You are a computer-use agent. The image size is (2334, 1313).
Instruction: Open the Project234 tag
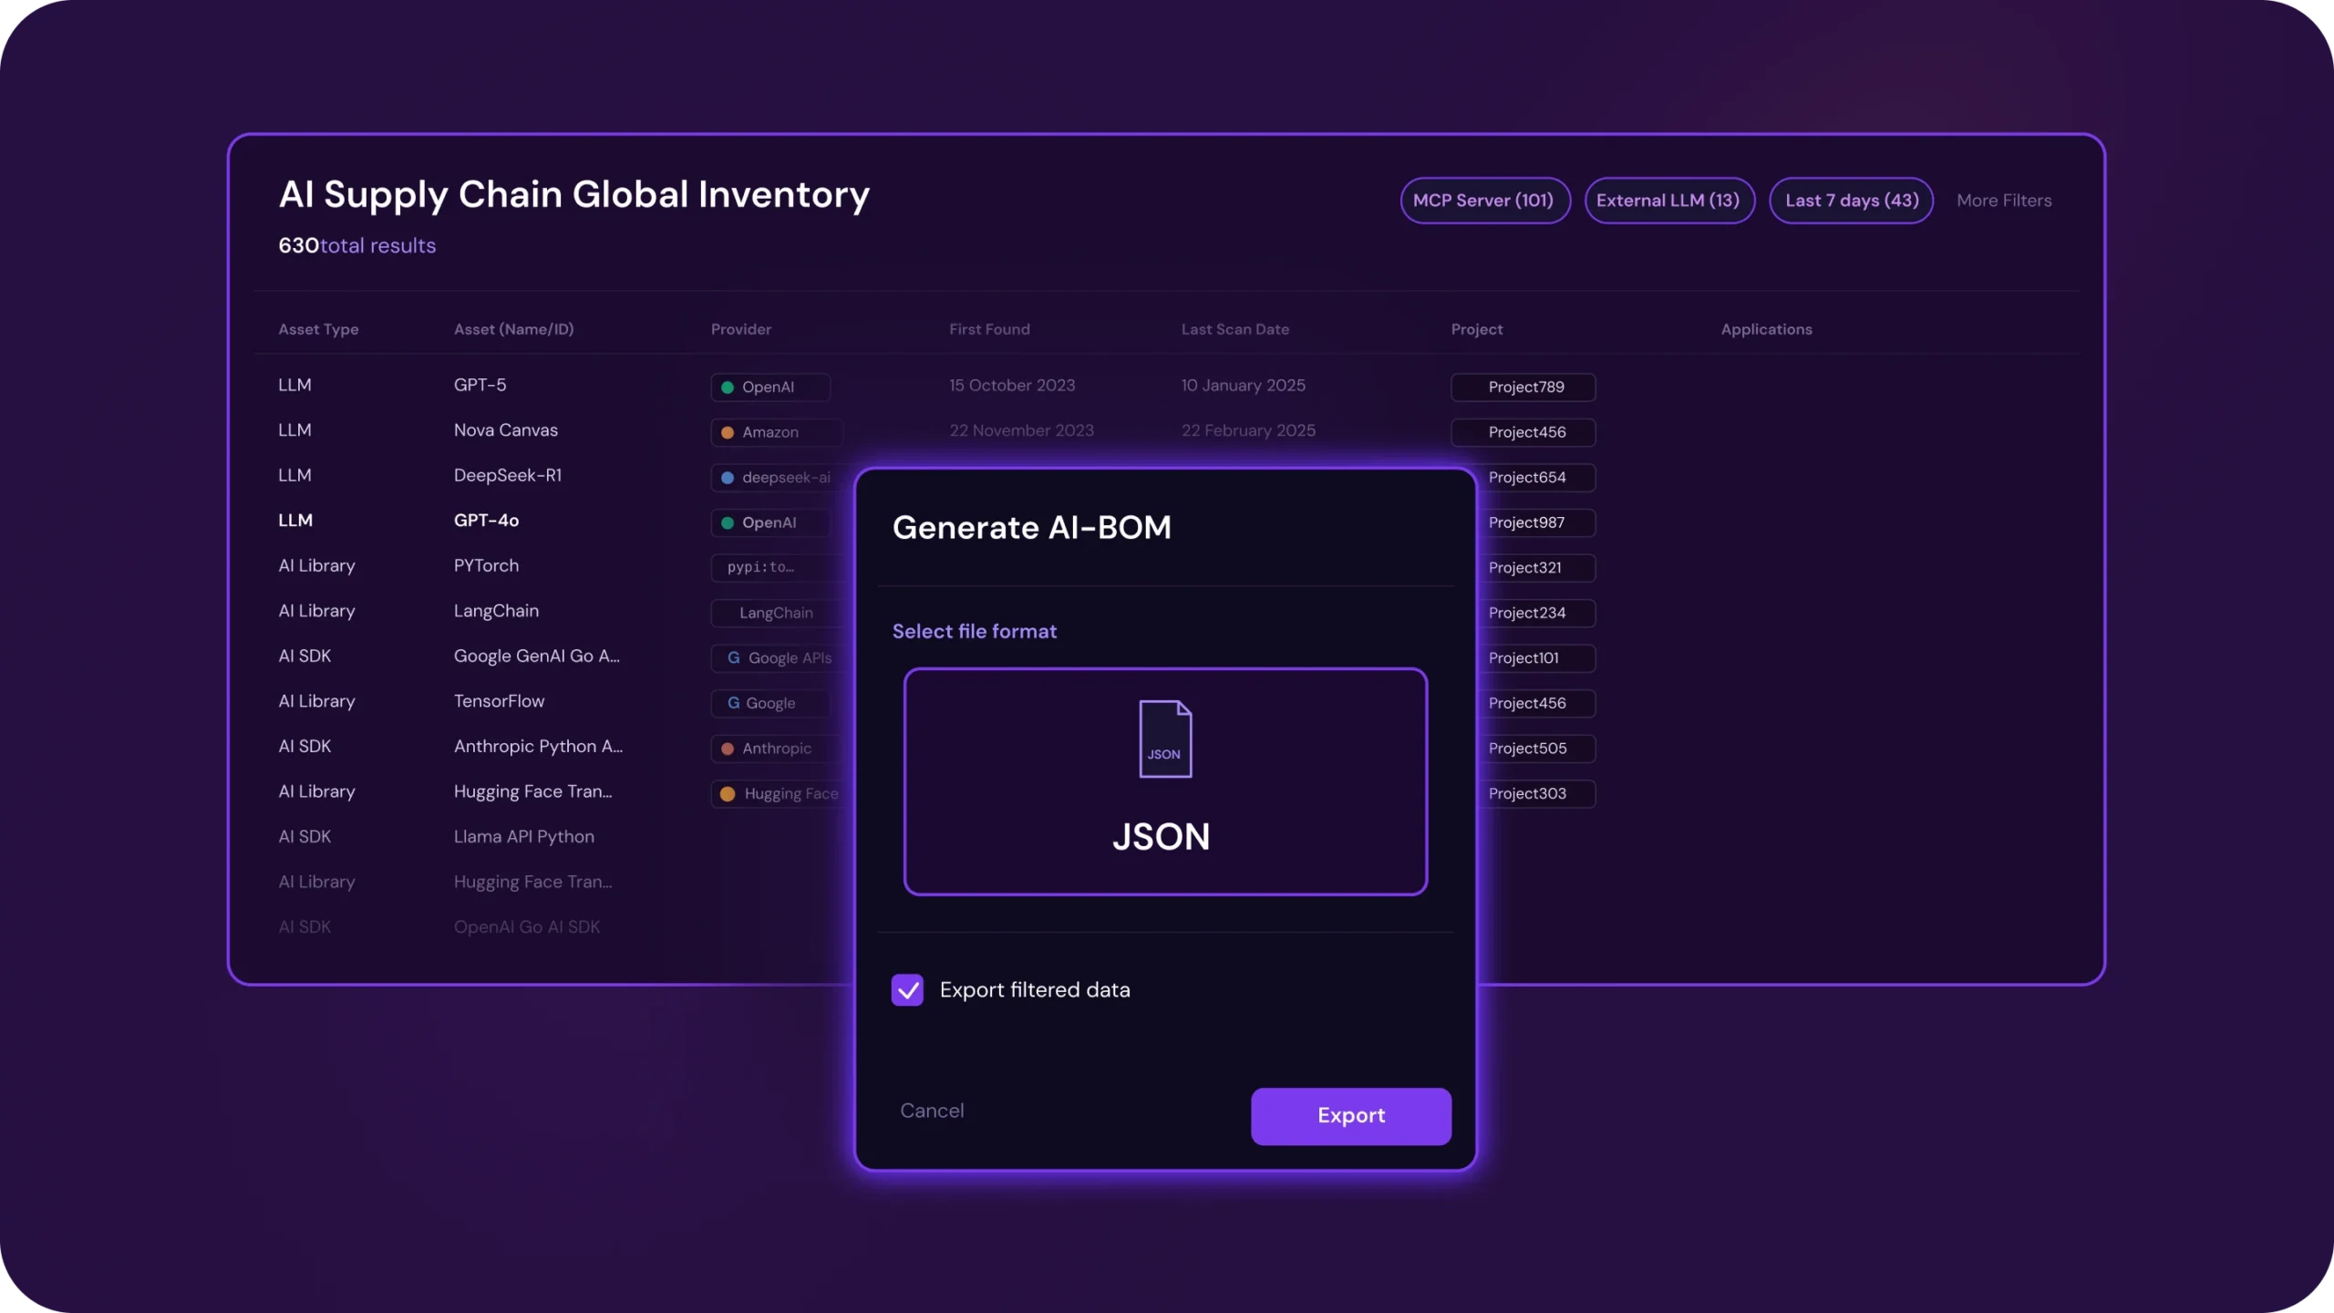tap(1536, 613)
